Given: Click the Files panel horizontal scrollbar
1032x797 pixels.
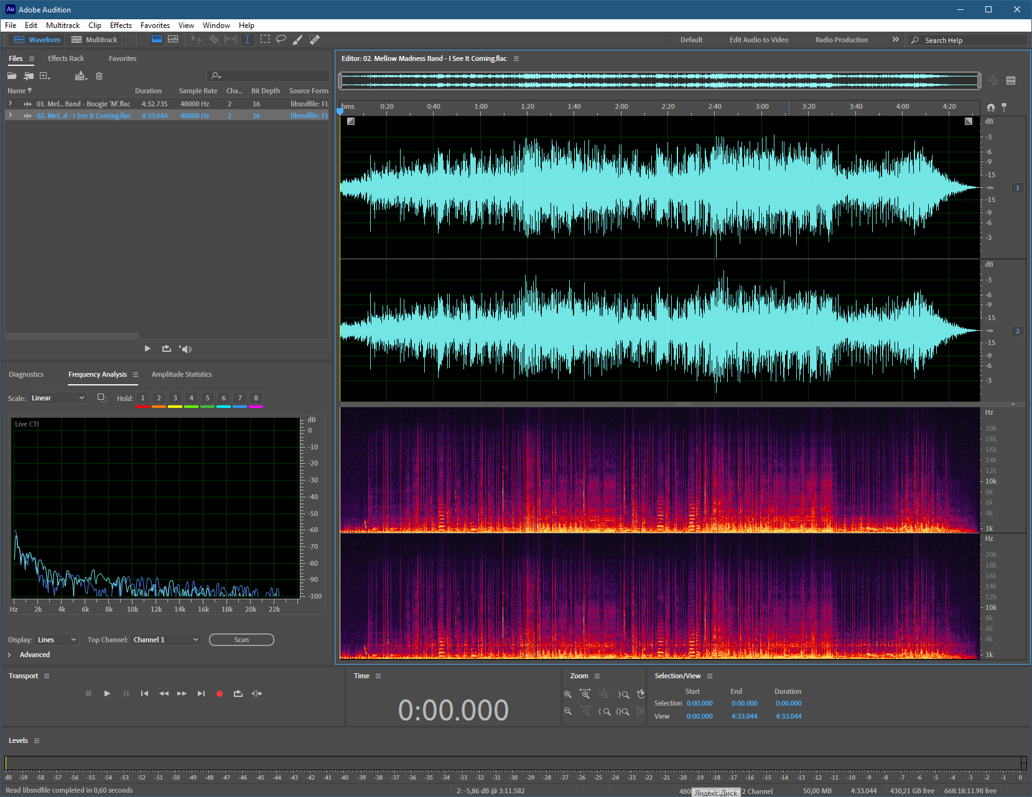Looking at the screenshot, I should pyautogui.click(x=72, y=336).
